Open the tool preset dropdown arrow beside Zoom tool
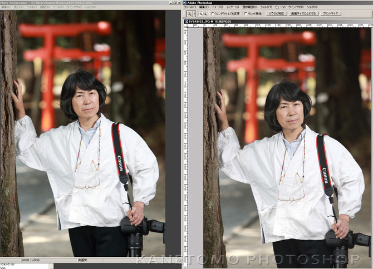The height and width of the screenshot is (269, 373). [x=194, y=14]
